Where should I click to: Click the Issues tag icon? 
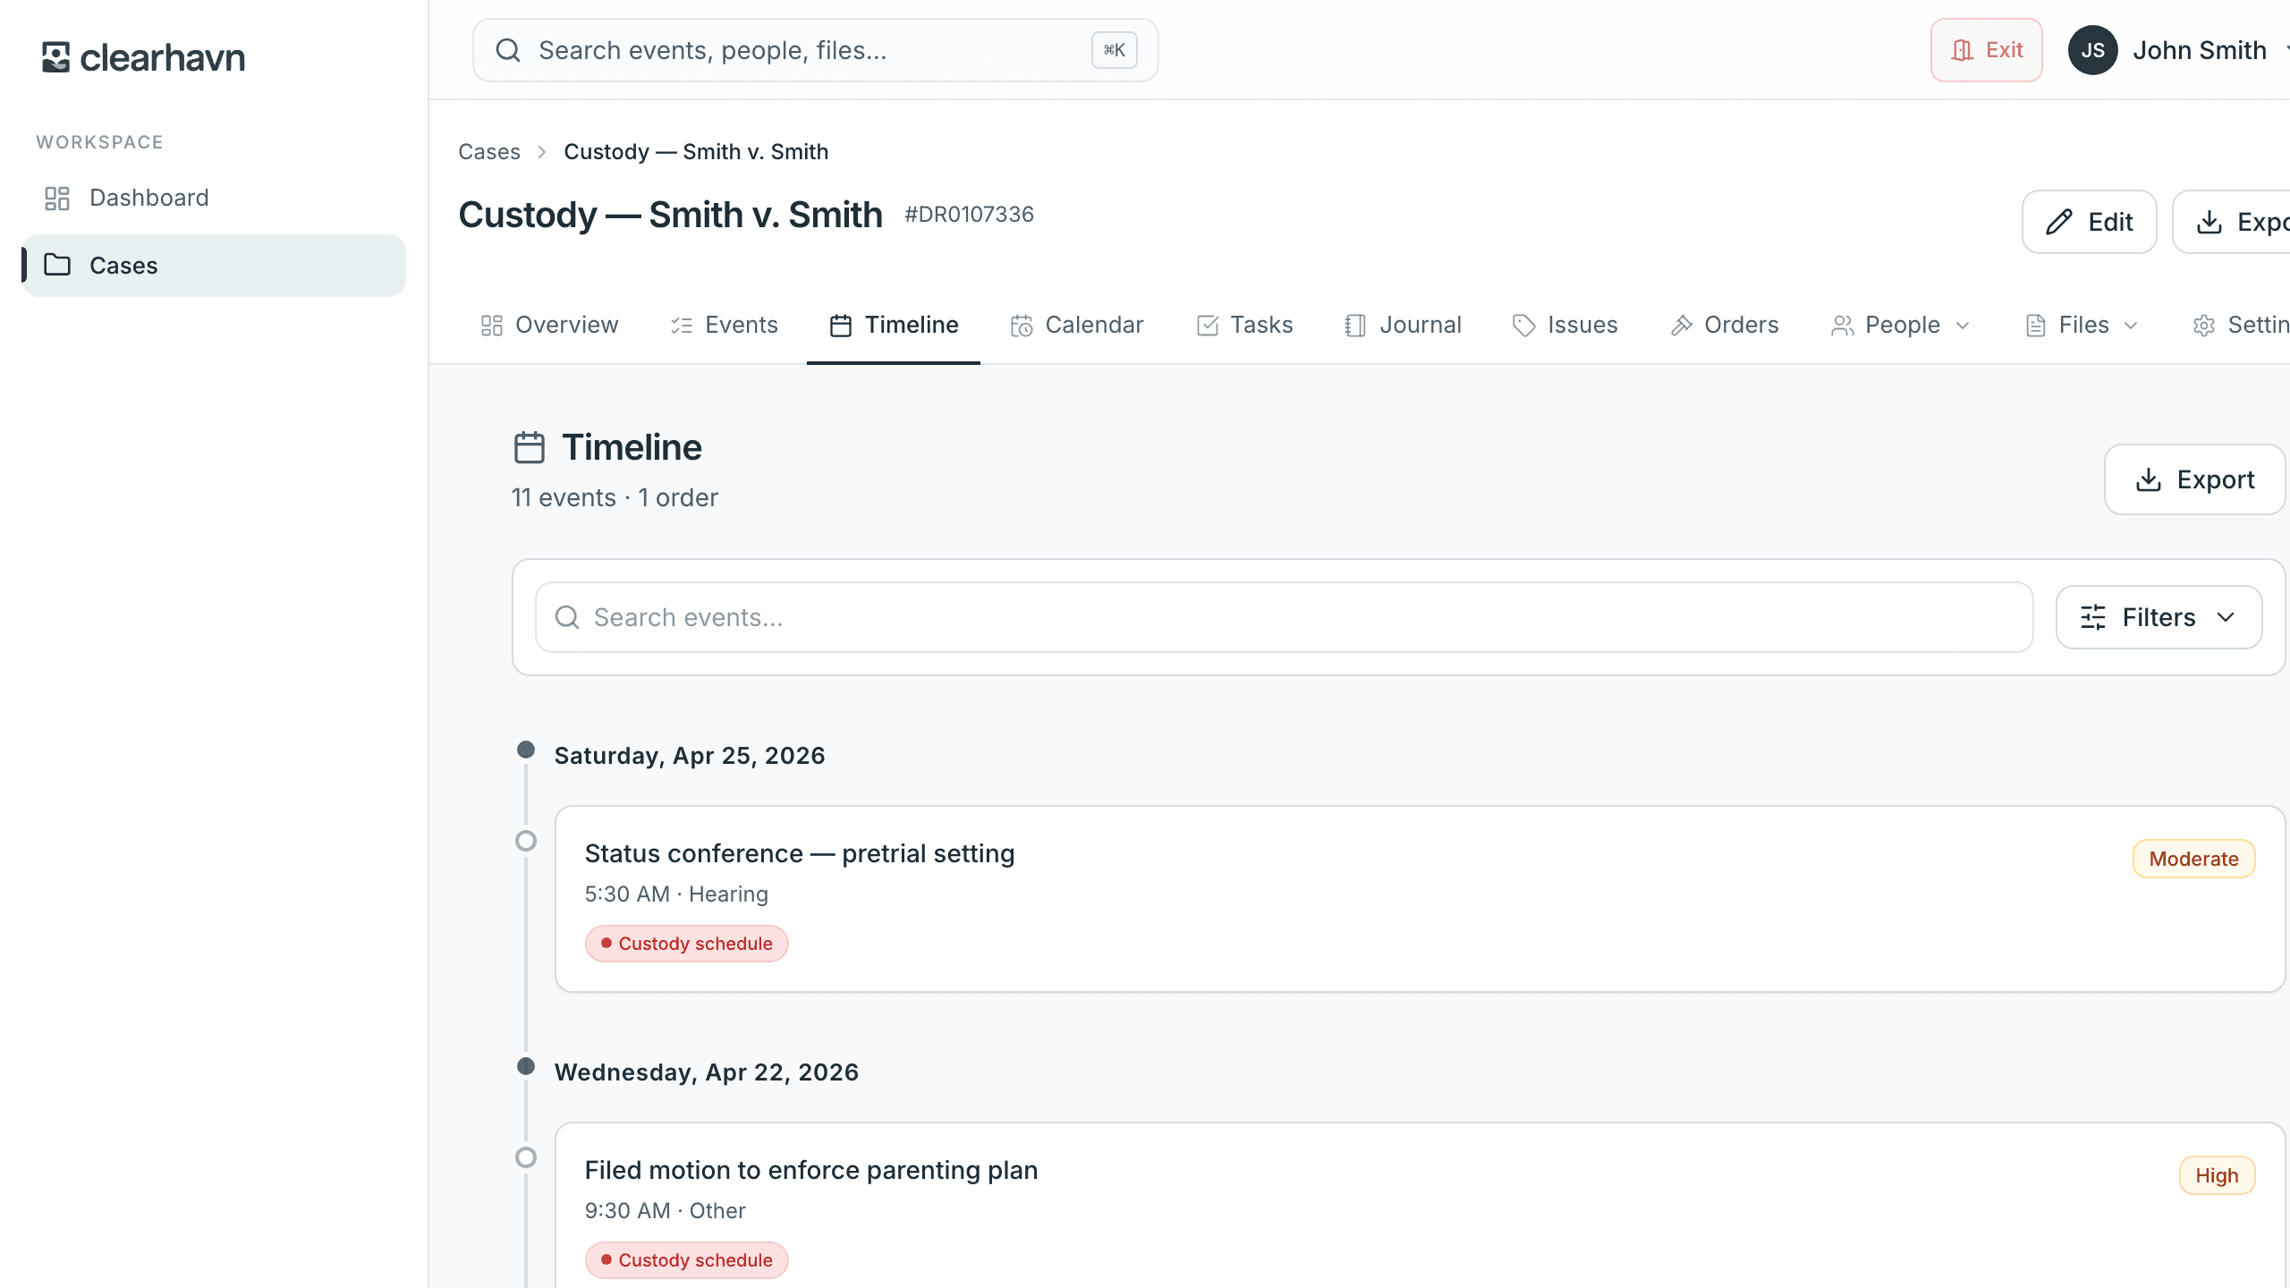tap(1524, 326)
